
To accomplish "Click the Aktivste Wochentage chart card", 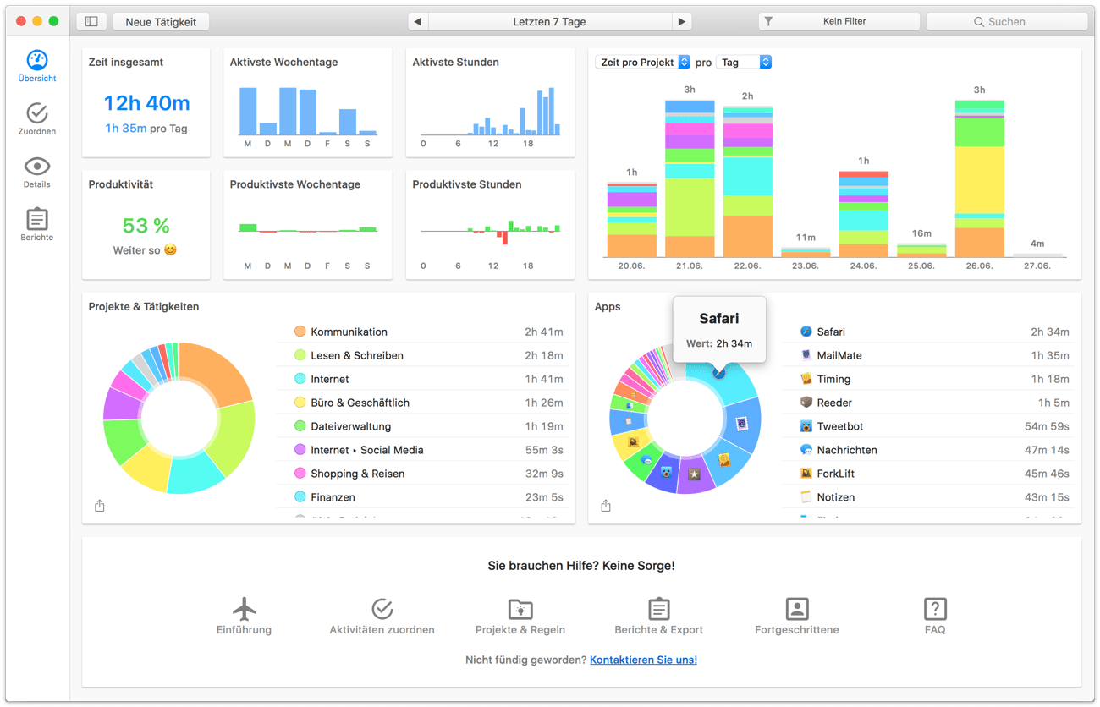I will pyautogui.click(x=308, y=102).
